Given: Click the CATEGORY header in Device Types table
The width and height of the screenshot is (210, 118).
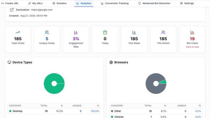Looking at the screenshot, I should pos(15,106).
